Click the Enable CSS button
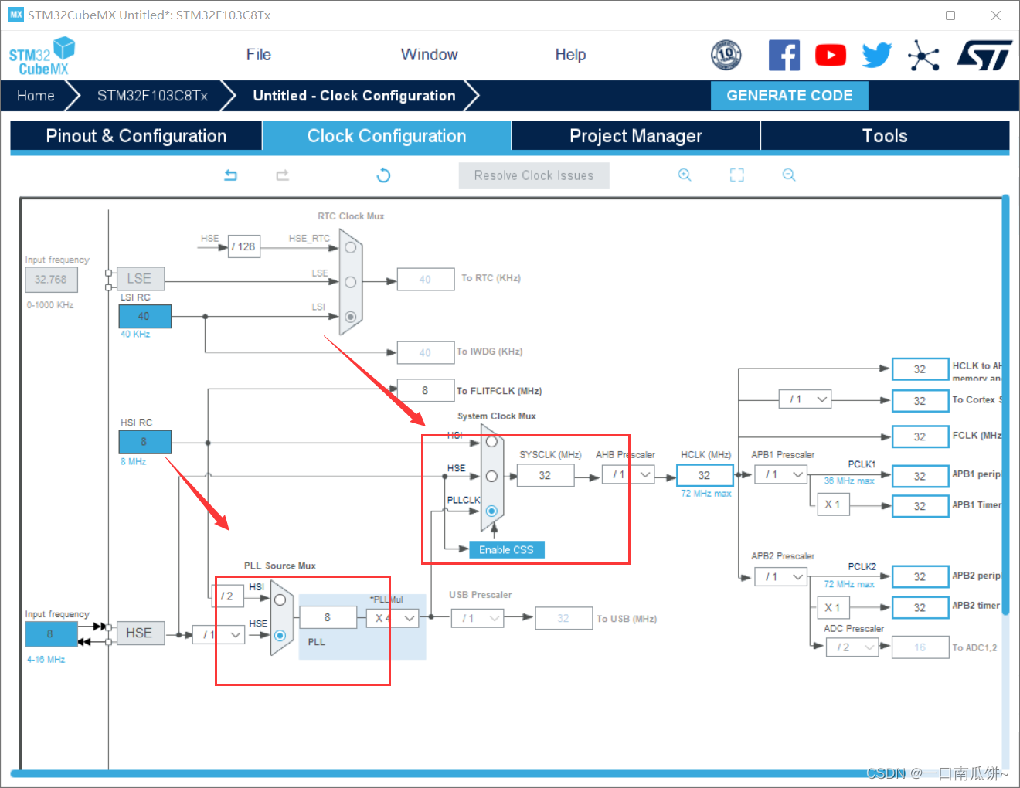Viewport: 1020px width, 788px height. [x=506, y=549]
